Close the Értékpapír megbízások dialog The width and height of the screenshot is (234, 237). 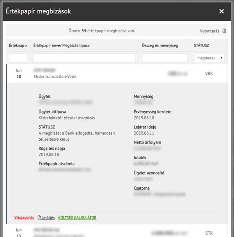222,11
